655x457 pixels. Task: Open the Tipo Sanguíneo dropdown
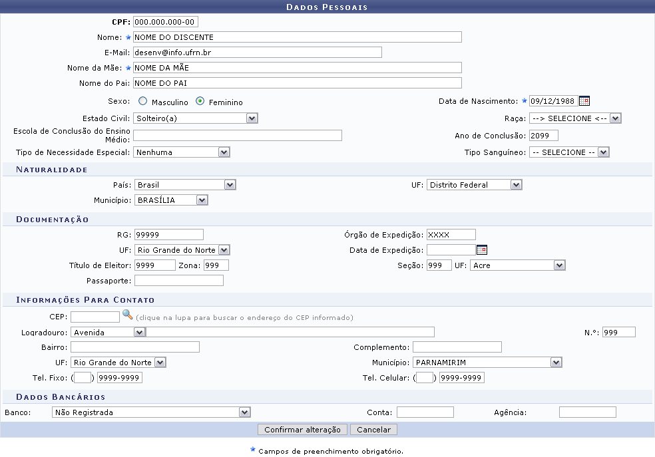tap(568, 152)
